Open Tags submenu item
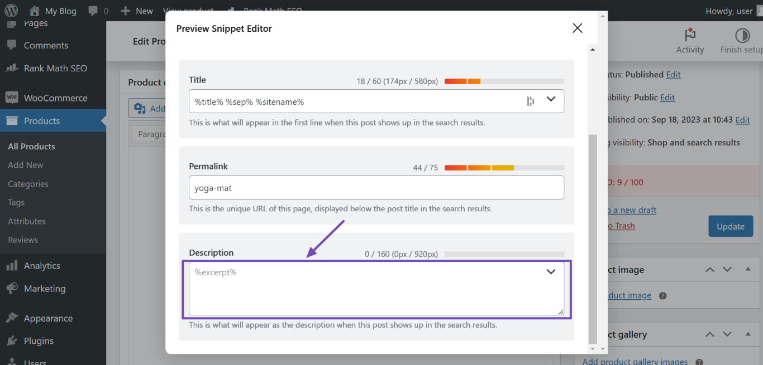This screenshot has height=365, width=763. (x=16, y=202)
